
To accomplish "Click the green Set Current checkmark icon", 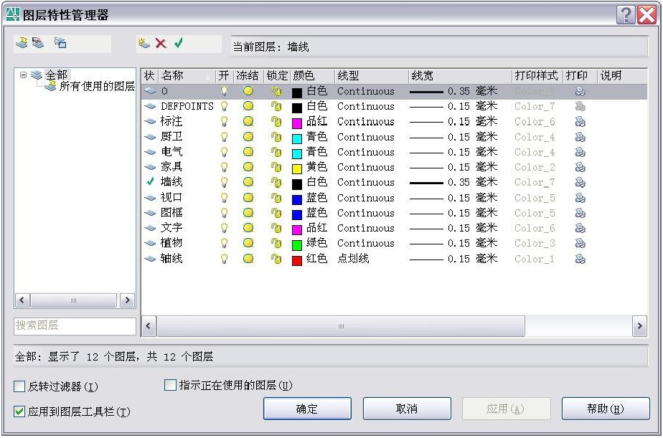I will coord(179,43).
